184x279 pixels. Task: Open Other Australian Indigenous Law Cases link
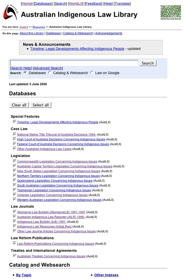tap(44, 149)
